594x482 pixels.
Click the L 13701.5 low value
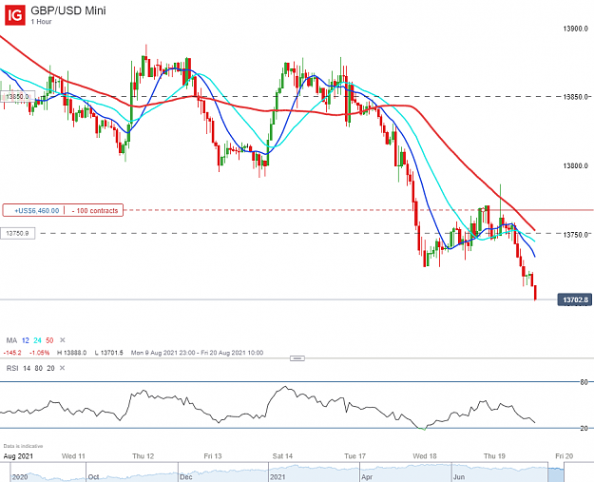pyautogui.click(x=108, y=353)
